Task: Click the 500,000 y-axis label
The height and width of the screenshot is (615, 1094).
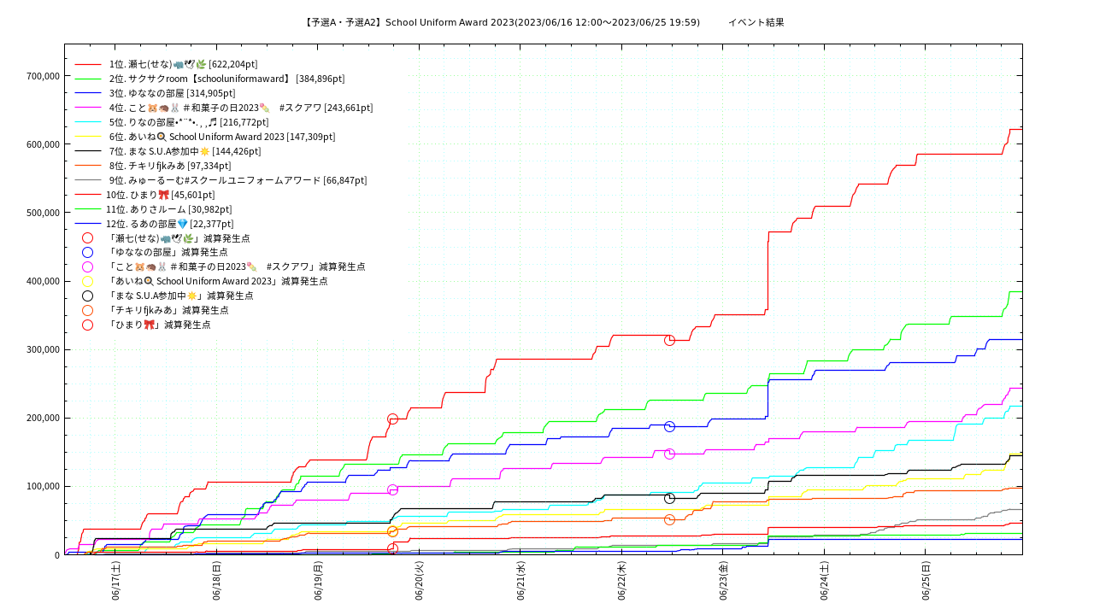Action: (43, 213)
